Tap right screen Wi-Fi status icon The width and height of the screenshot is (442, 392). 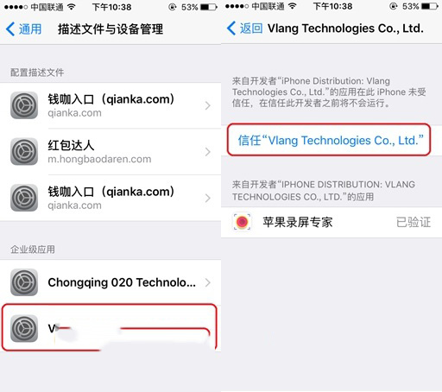click(293, 6)
